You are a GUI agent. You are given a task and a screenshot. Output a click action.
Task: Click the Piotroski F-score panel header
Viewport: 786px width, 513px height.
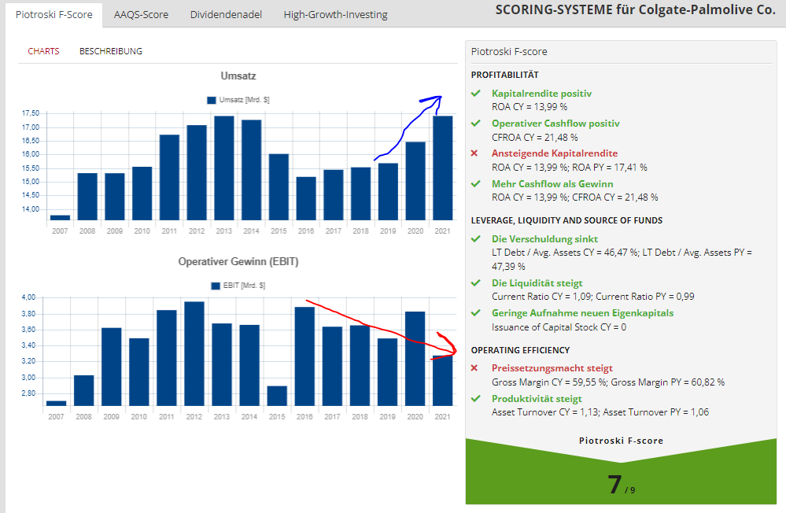(509, 52)
